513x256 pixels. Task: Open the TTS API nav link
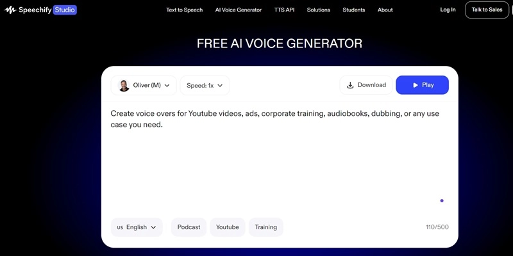click(x=284, y=10)
